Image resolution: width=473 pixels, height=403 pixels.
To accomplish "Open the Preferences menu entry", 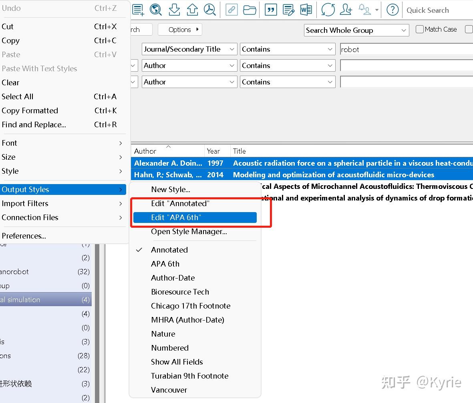I will 24,236.
